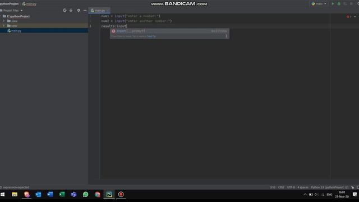359x202 pixels.
Task: Click the up arrow next to error count
Action: tap(355, 16)
